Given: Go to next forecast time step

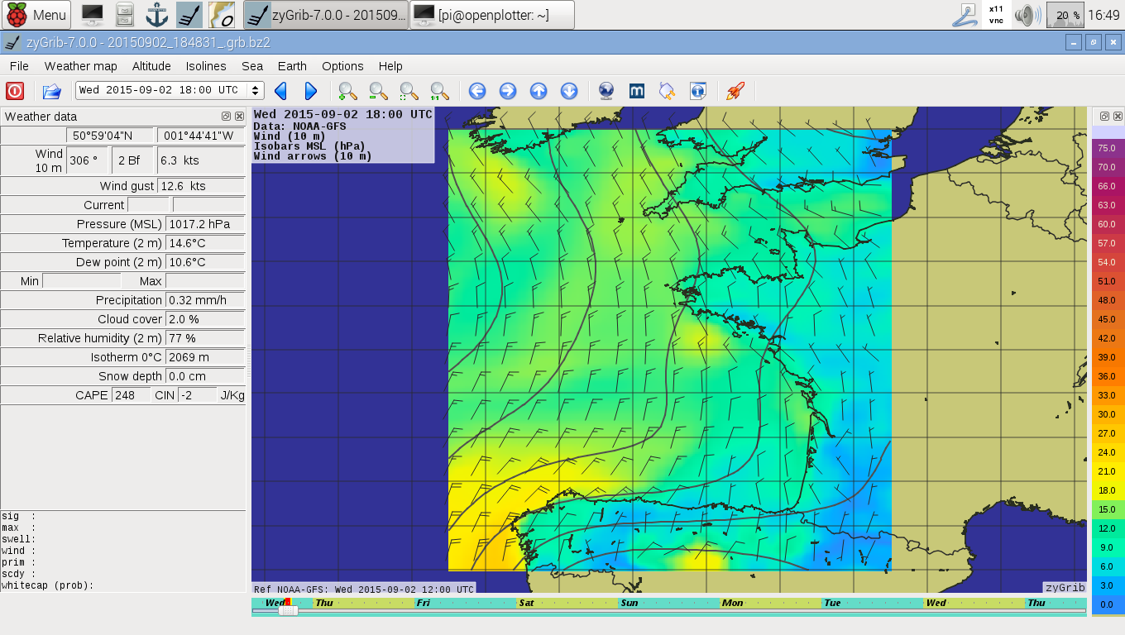Looking at the screenshot, I should click(311, 91).
